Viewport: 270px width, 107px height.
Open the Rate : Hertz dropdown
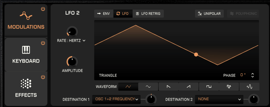pyautogui.click(x=71, y=40)
